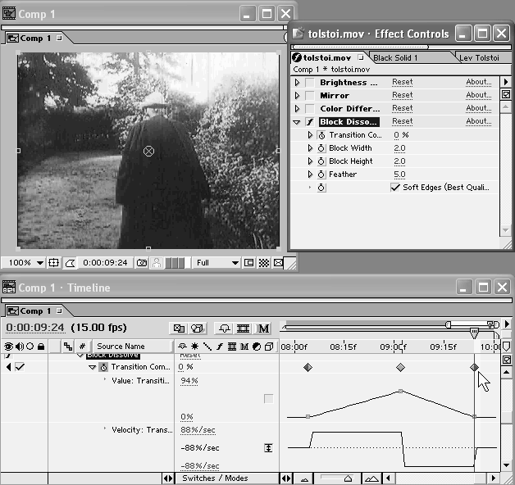Toggle the keyframe checkbox for Transition Completion
This screenshot has width=515, height=485.
(x=20, y=367)
